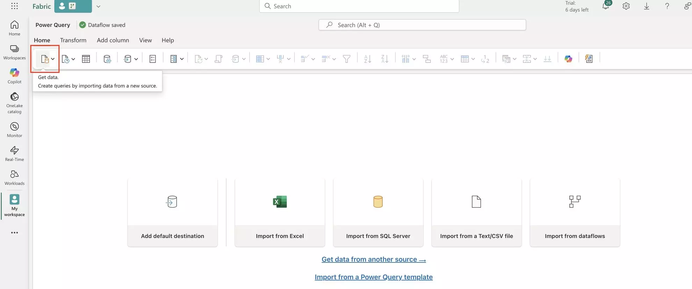Open Monitor in the left sidebar

point(14,130)
